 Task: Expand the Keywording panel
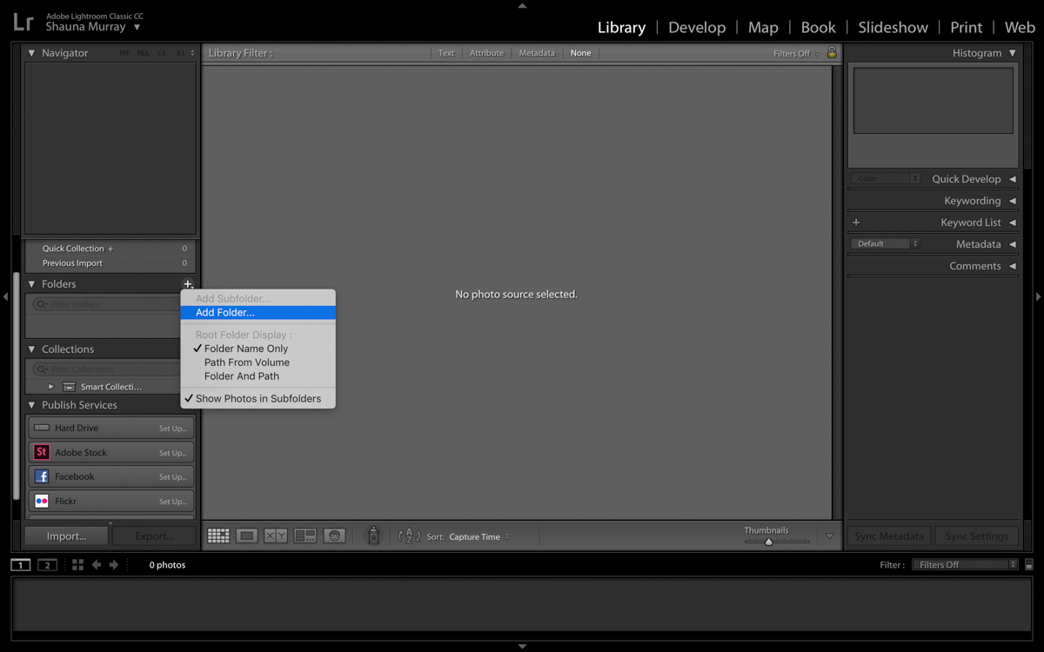972,201
